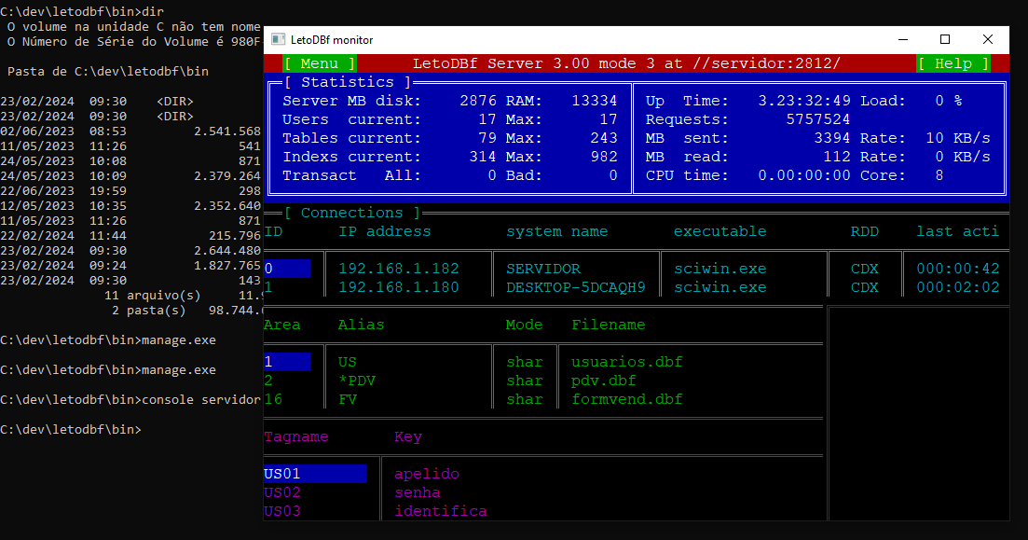Click the Connections section header

click(x=351, y=213)
